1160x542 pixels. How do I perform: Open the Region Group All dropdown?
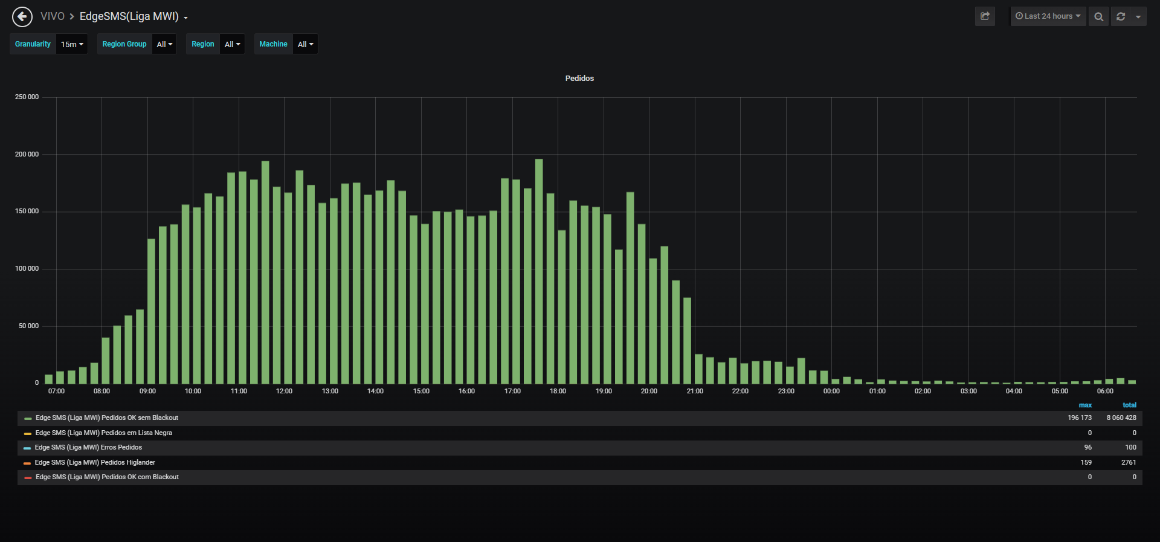(x=164, y=44)
